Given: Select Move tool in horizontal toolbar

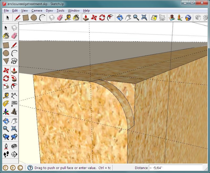Looking at the screenshot, I should tap(94, 18).
